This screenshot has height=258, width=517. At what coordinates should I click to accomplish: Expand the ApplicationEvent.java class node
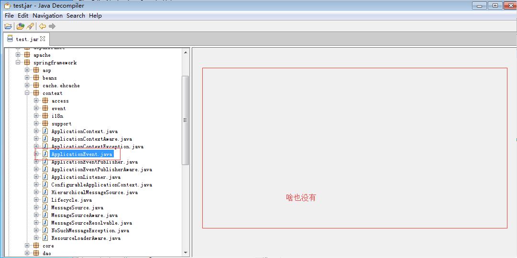point(36,154)
